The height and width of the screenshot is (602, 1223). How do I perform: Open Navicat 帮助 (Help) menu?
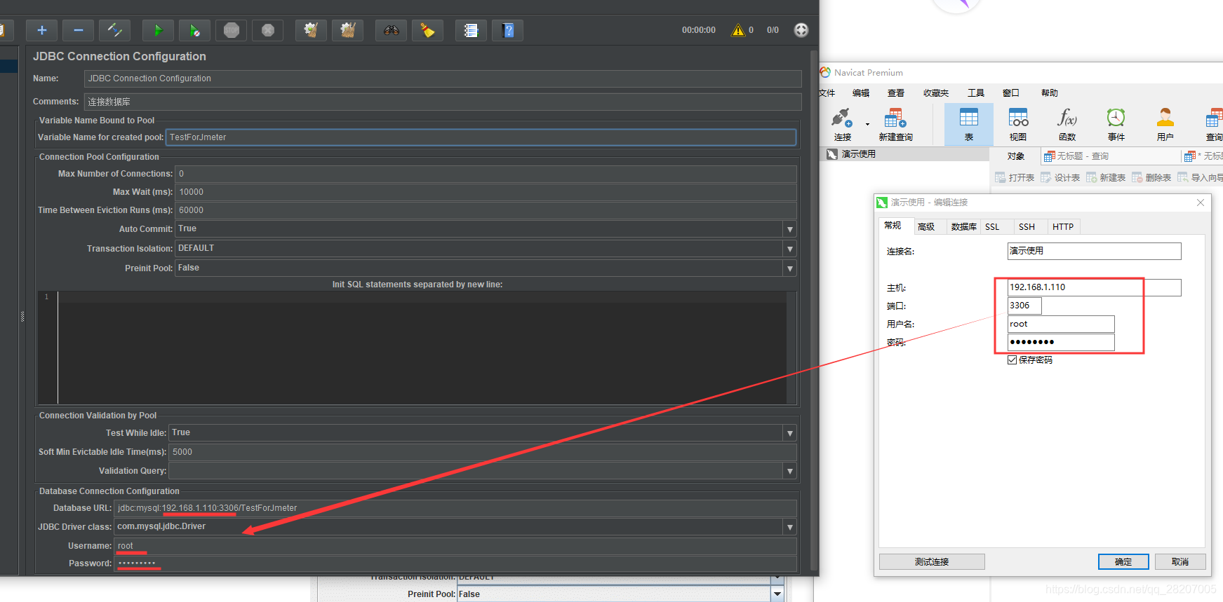pos(1050,93)
